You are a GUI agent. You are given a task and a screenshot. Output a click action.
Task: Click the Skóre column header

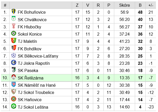125,5
